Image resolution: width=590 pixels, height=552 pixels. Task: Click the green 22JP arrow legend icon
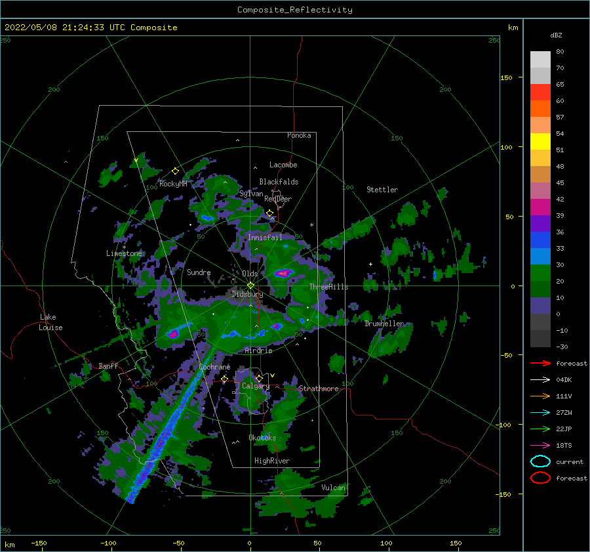pyautogui.click(x=540, y=429)
